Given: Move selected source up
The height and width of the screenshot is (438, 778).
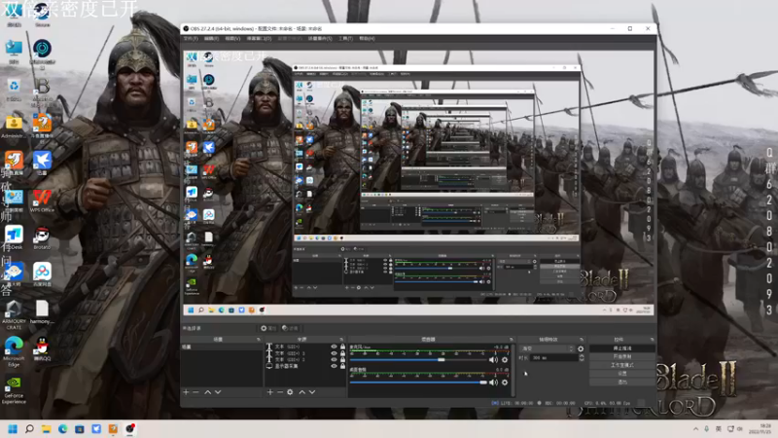Looking at the screenshot, I should point(301,392).
